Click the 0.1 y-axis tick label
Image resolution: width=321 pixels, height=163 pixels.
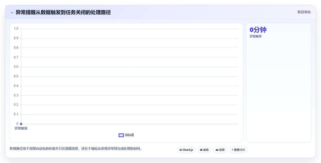[x=16, y=114]
